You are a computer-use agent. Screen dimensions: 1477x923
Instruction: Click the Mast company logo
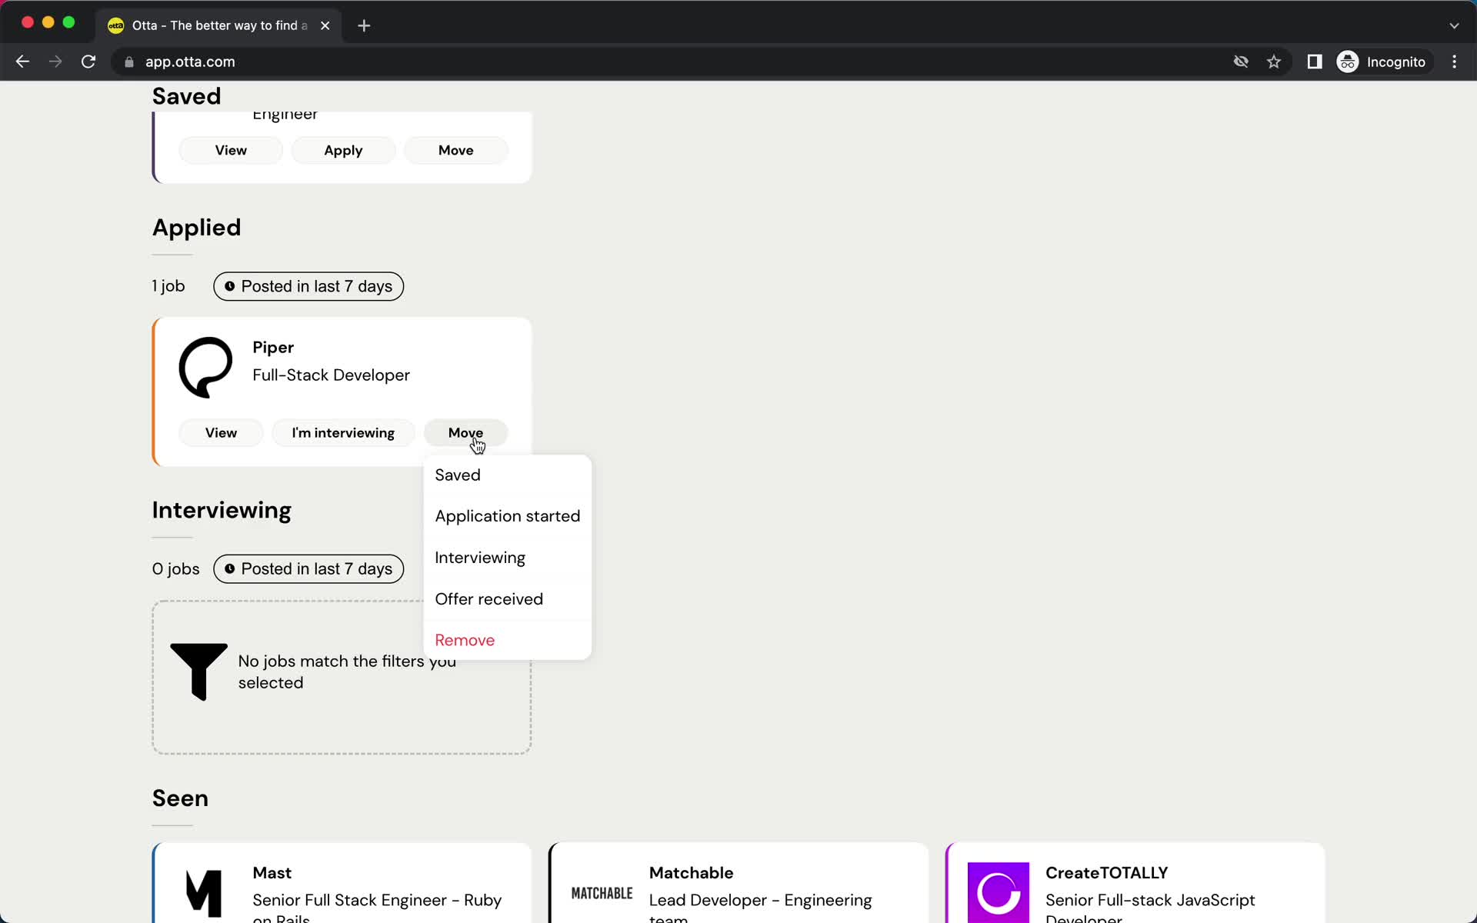tap(204, 893)
